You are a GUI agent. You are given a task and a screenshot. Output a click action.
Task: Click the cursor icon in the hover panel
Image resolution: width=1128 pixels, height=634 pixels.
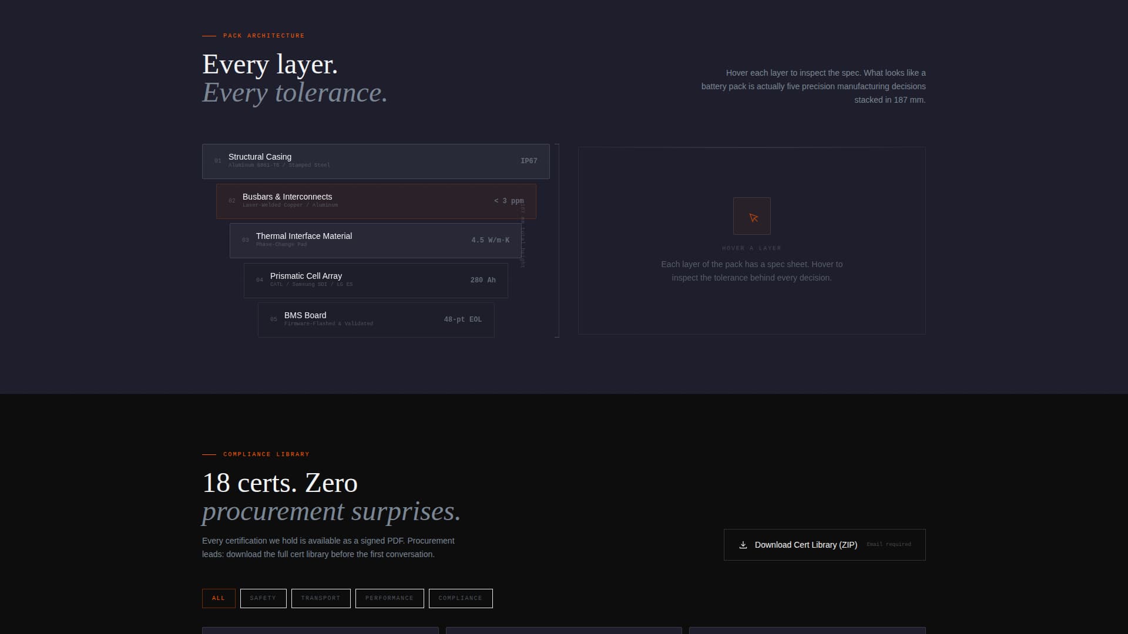pyautogui.click(x=752, y=216)
